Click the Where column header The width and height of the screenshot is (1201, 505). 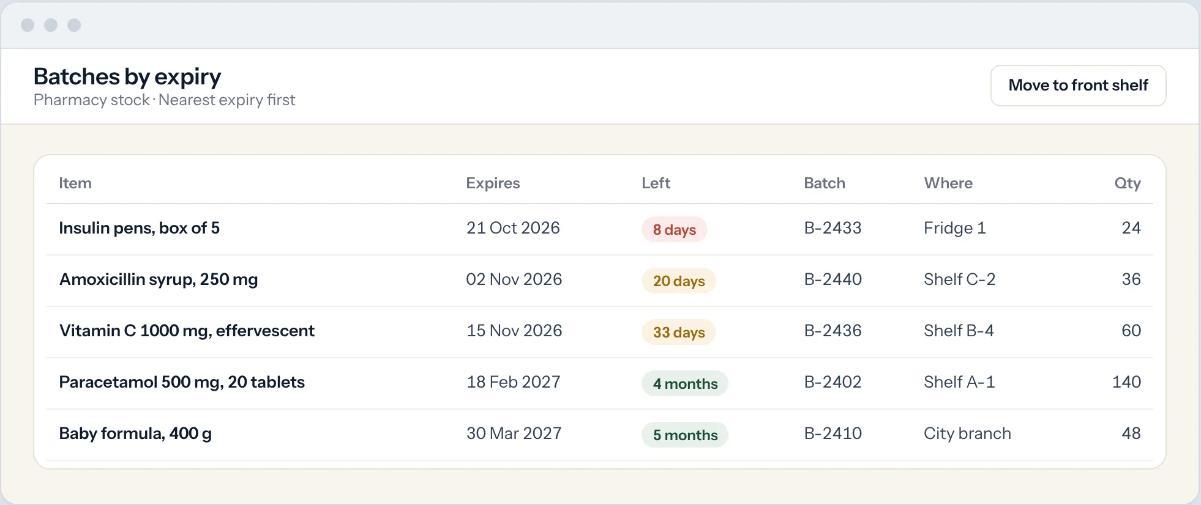[948, 183]
